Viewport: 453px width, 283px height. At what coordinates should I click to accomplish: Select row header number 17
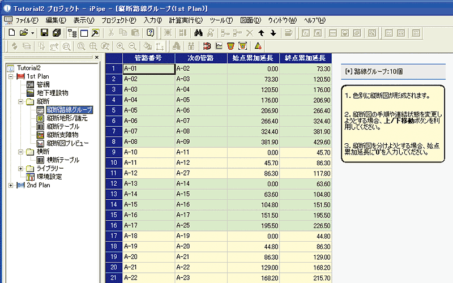click(x=114, y=236)
